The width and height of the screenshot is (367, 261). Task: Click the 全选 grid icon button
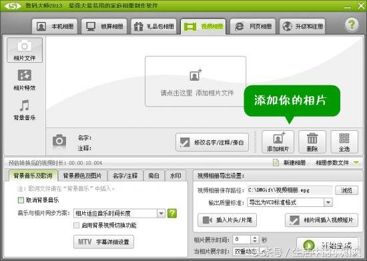click(x=344, y=142)
